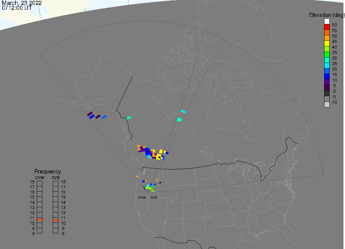Click the white swatch in the elevation legend
The height and width of the screenshot is (249, 345).
pyautogui.click(x=327, y=21)
